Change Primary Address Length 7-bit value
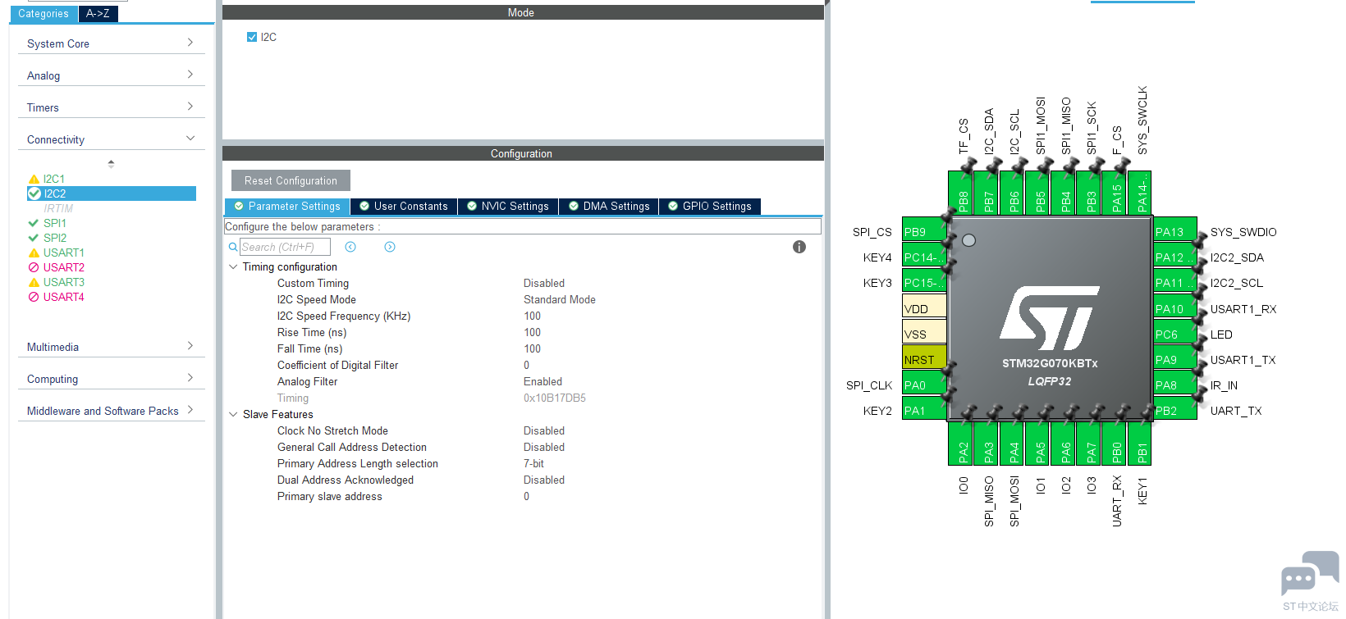Image resolution: width=1346 pixels, height=619 pixels. coord(533,463)
